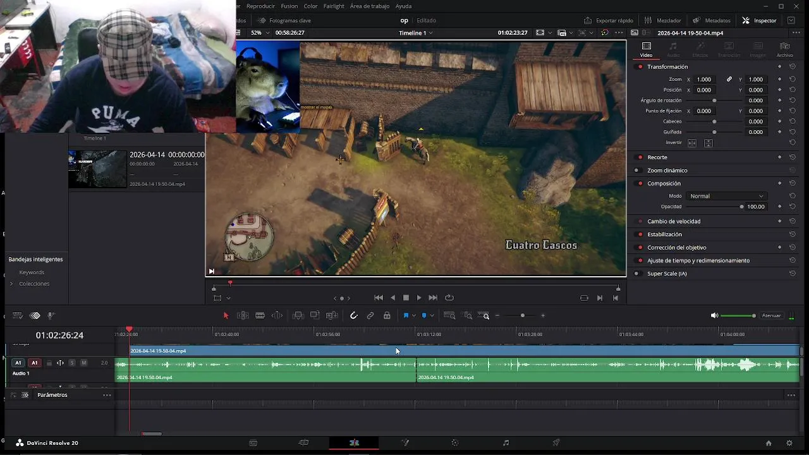Click the Play forward button
The image size is (809, 455).
tap(419, 298)
